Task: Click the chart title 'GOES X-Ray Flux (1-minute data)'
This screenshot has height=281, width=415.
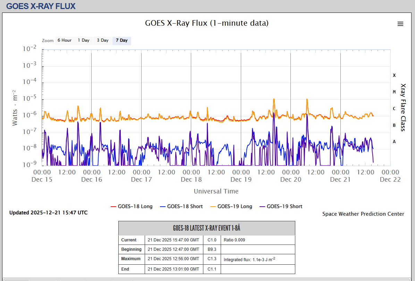Action: (x=206, y=23)
